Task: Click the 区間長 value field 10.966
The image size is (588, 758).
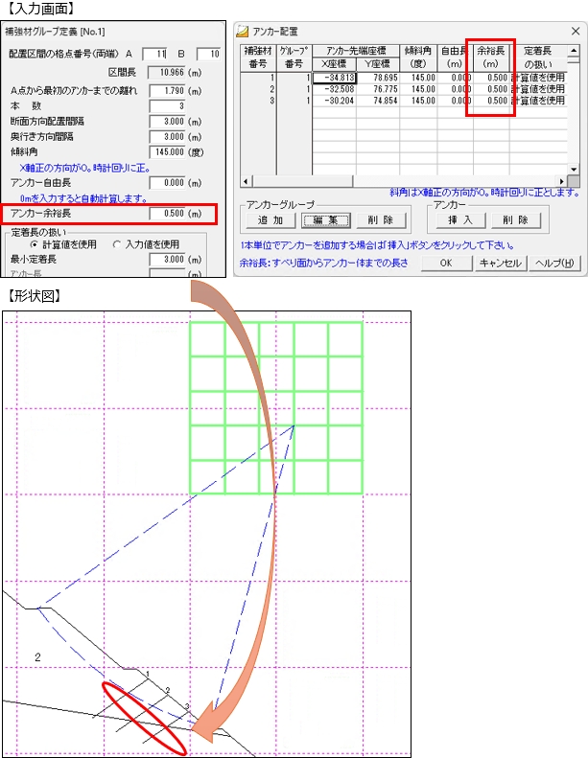Action: [167, 73]
